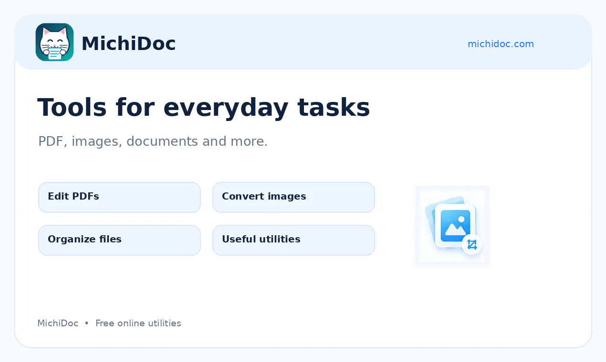Click the MichiDoc brand name in header
Screen dimensions: 606x362
pyautogui.click(x=128, y=44)
